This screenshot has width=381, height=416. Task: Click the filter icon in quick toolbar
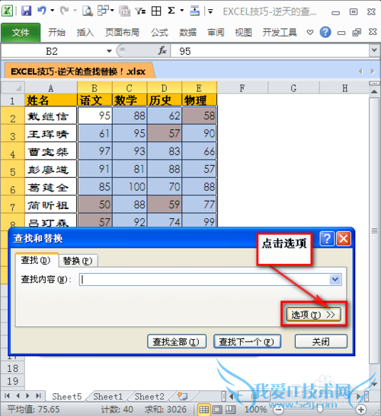click(140, 11)
